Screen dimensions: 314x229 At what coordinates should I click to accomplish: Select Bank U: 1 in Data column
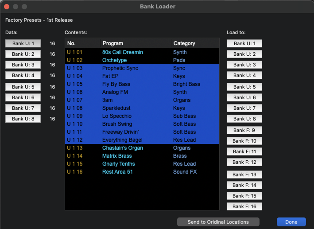pyautogui.click(x=23, y=43)
